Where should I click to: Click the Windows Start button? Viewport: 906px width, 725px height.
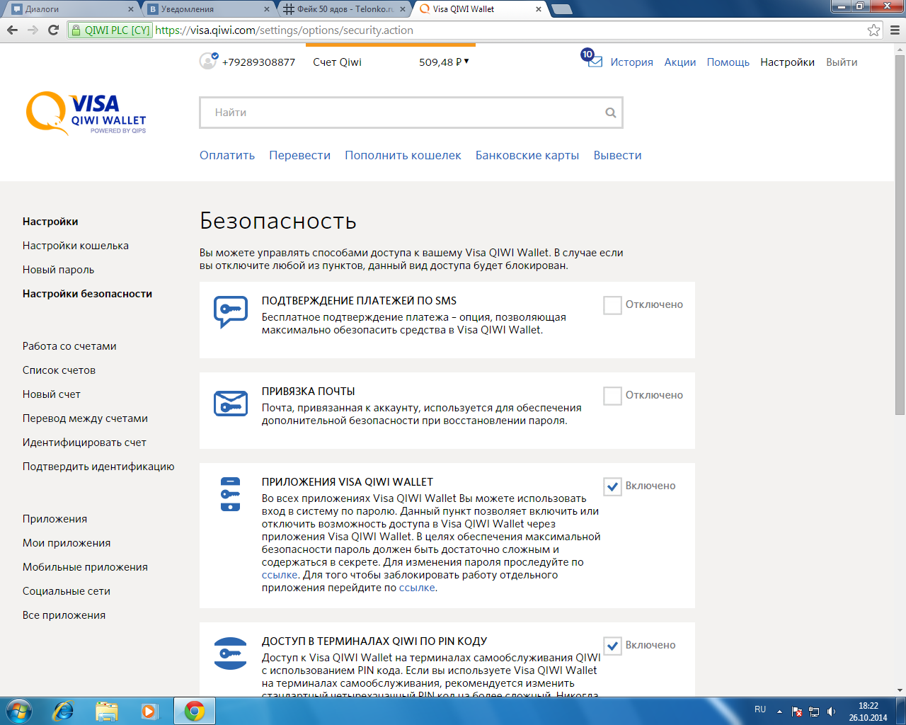click(x=18, y=711)
